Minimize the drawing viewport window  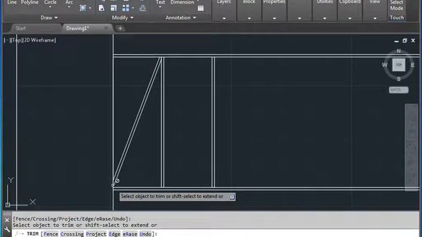pyautogui.click(x=396, y=41)
